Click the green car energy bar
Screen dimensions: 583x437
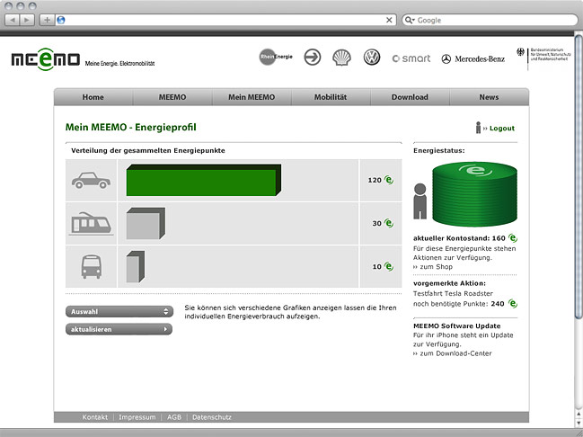pyautogui.click(x=204, y=180)
